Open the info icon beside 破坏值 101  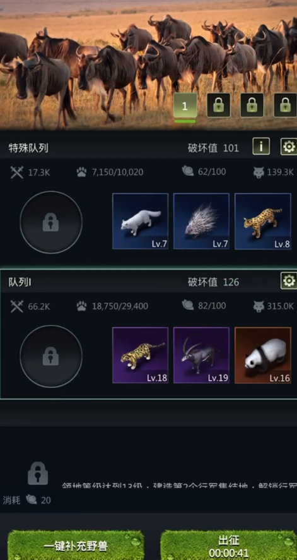[261, 146]
